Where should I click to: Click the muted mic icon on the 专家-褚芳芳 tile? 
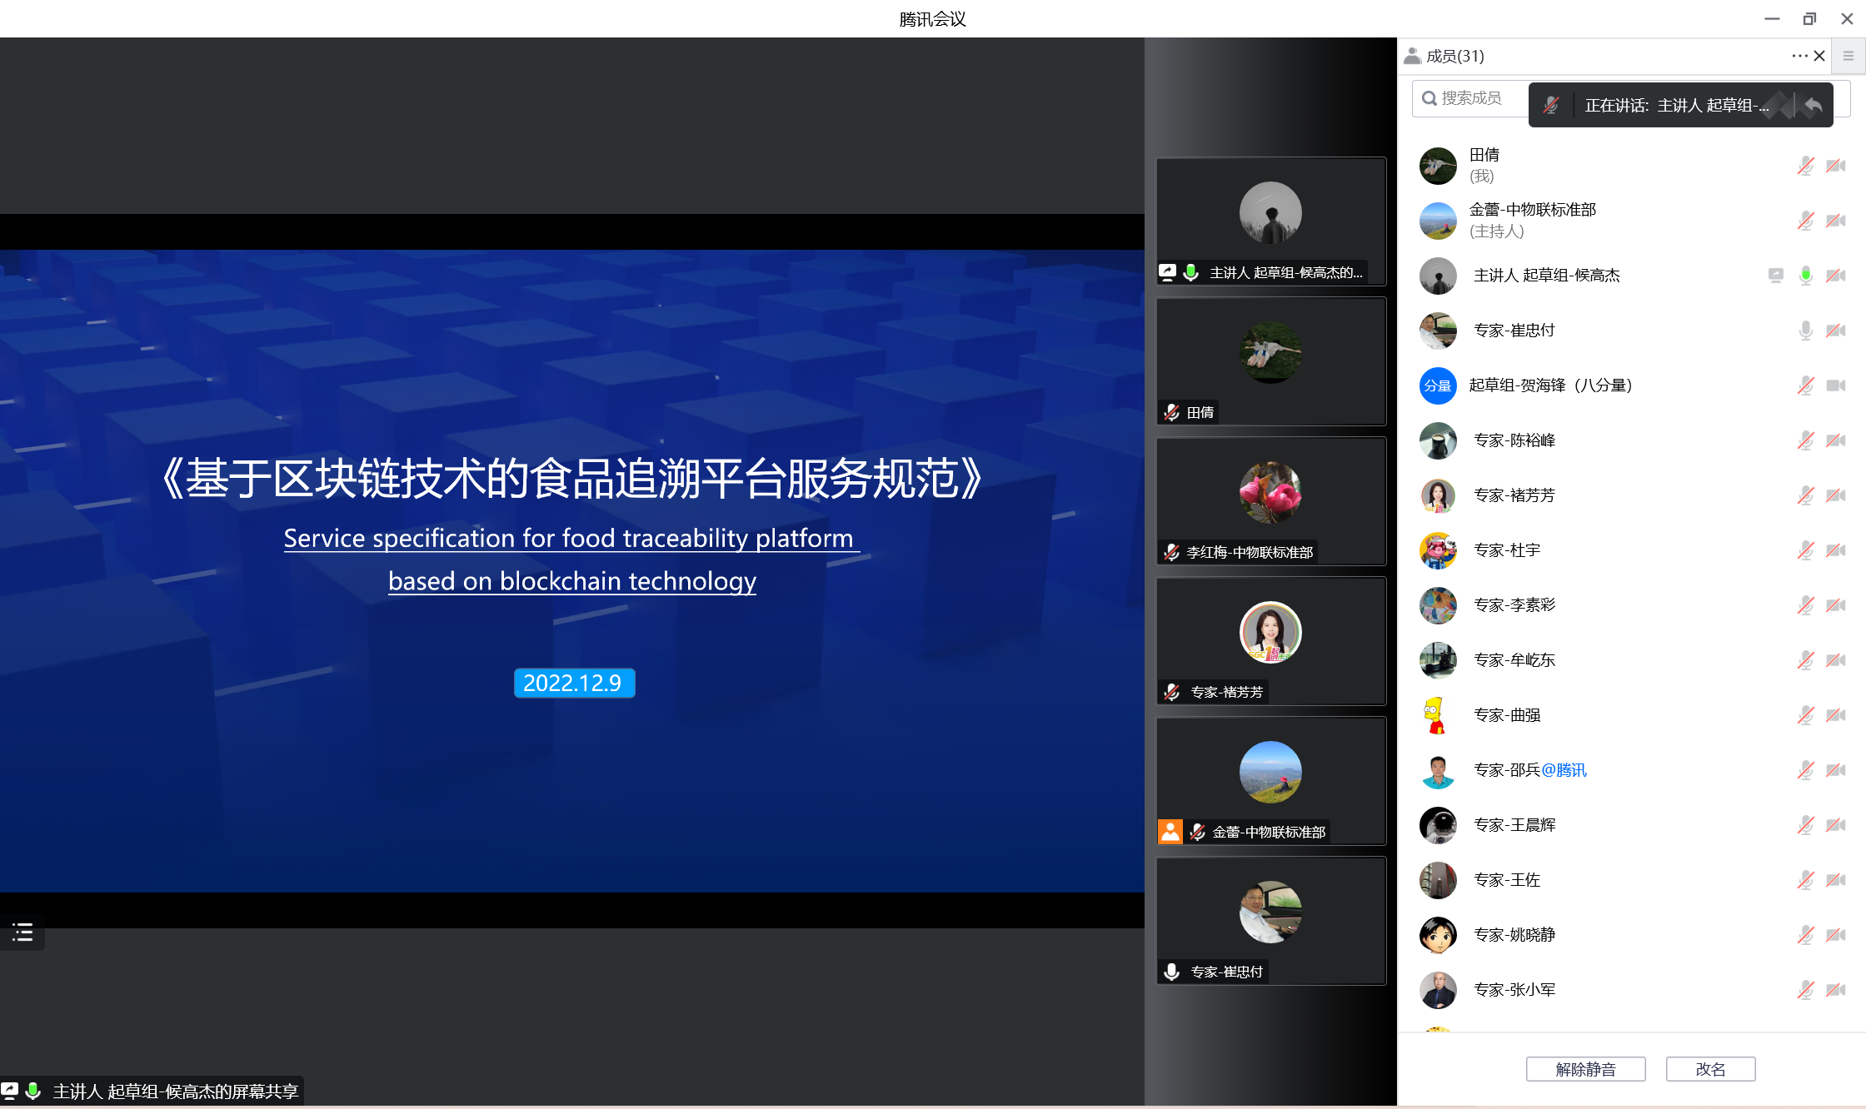click(1171, 692)
